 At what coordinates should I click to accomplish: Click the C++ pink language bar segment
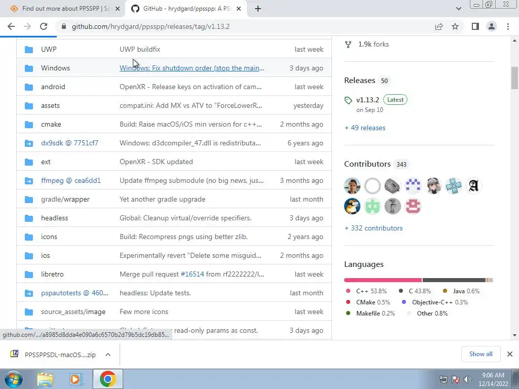pos(383,280)
